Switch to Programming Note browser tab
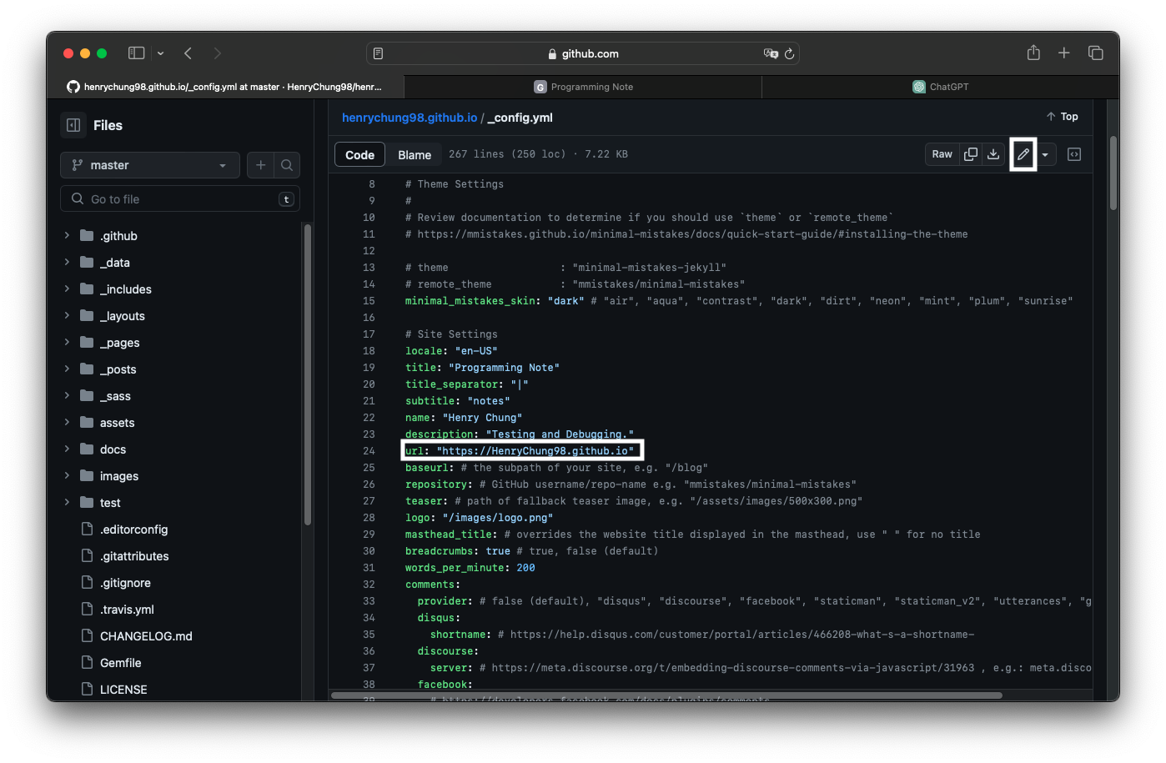The height and width of the screenshot is (763, 1166). [x=583, y=87]
